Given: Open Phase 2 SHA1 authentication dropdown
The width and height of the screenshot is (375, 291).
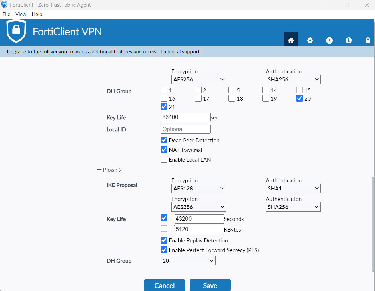Looking at the screenshot, I should (293, 188).
